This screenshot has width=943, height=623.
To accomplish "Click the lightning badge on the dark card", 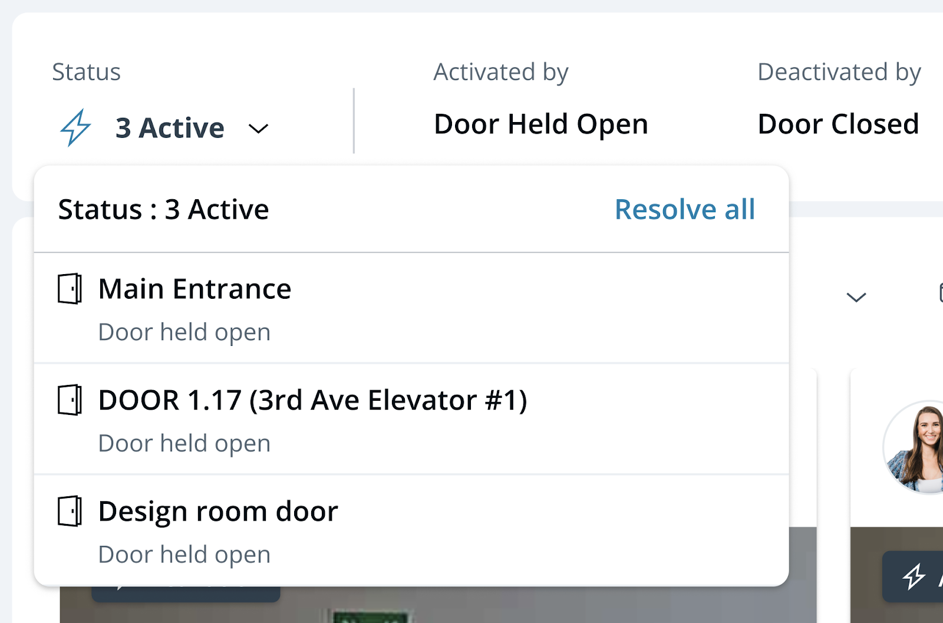I will [x=914, y=576].
